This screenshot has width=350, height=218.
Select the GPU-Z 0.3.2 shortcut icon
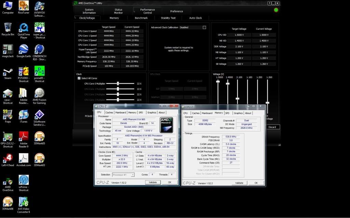[8, 140]
